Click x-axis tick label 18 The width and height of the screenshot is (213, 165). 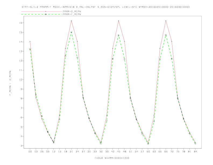(x=65, y=152)
